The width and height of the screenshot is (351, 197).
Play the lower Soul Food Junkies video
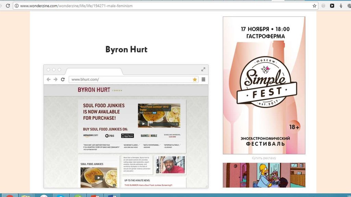point(98,178)
